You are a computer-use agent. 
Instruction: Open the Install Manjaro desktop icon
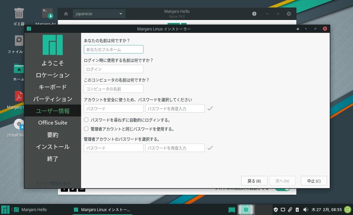tap(19, 124)
